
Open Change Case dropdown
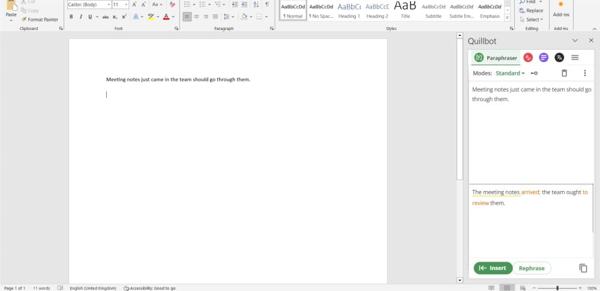pos(157,5)
